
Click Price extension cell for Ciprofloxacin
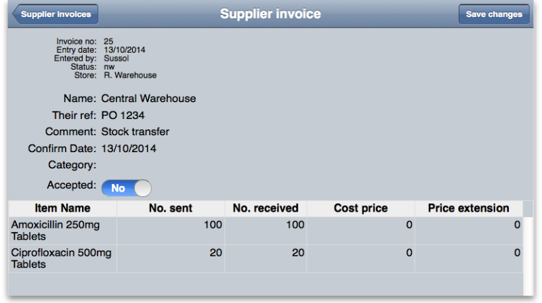[x=468, y=258]
